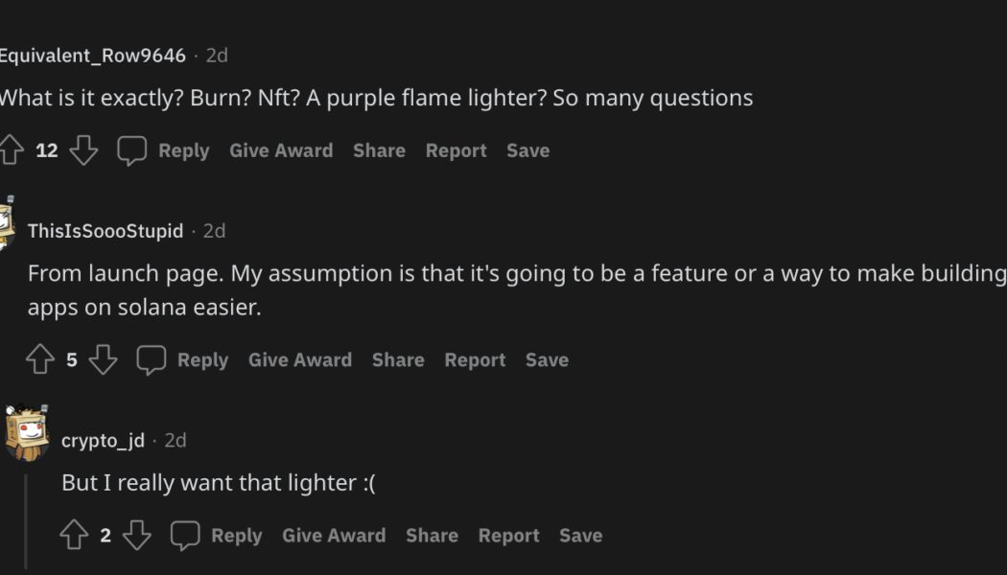Downvote crypto_jd's lighter comment
The width and height of the screenshot is (1007, 575).
click(137, 536)
